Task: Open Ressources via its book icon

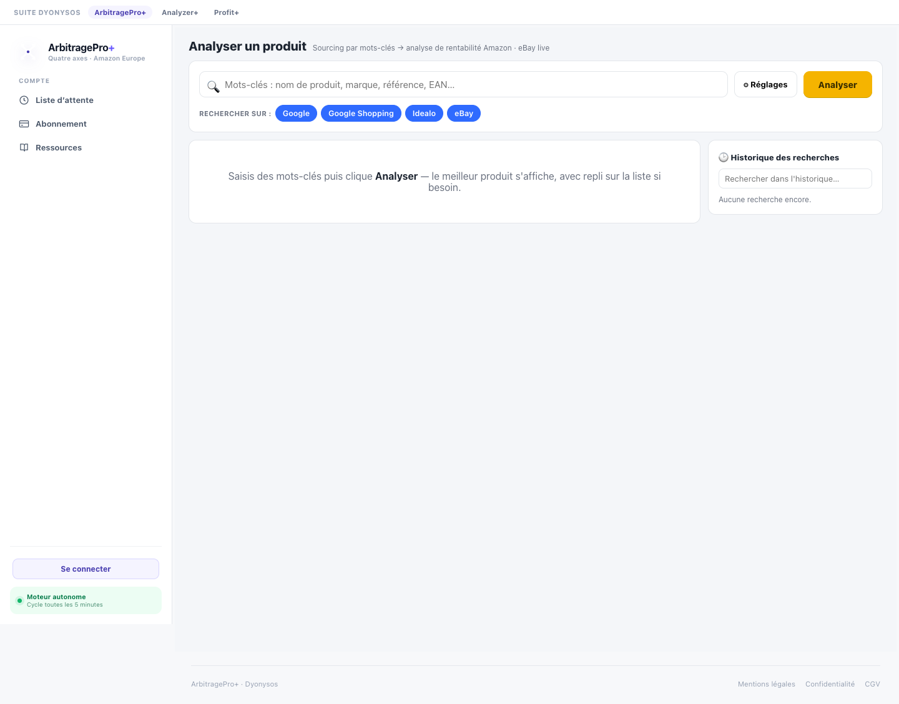Action: click(24, 148)
